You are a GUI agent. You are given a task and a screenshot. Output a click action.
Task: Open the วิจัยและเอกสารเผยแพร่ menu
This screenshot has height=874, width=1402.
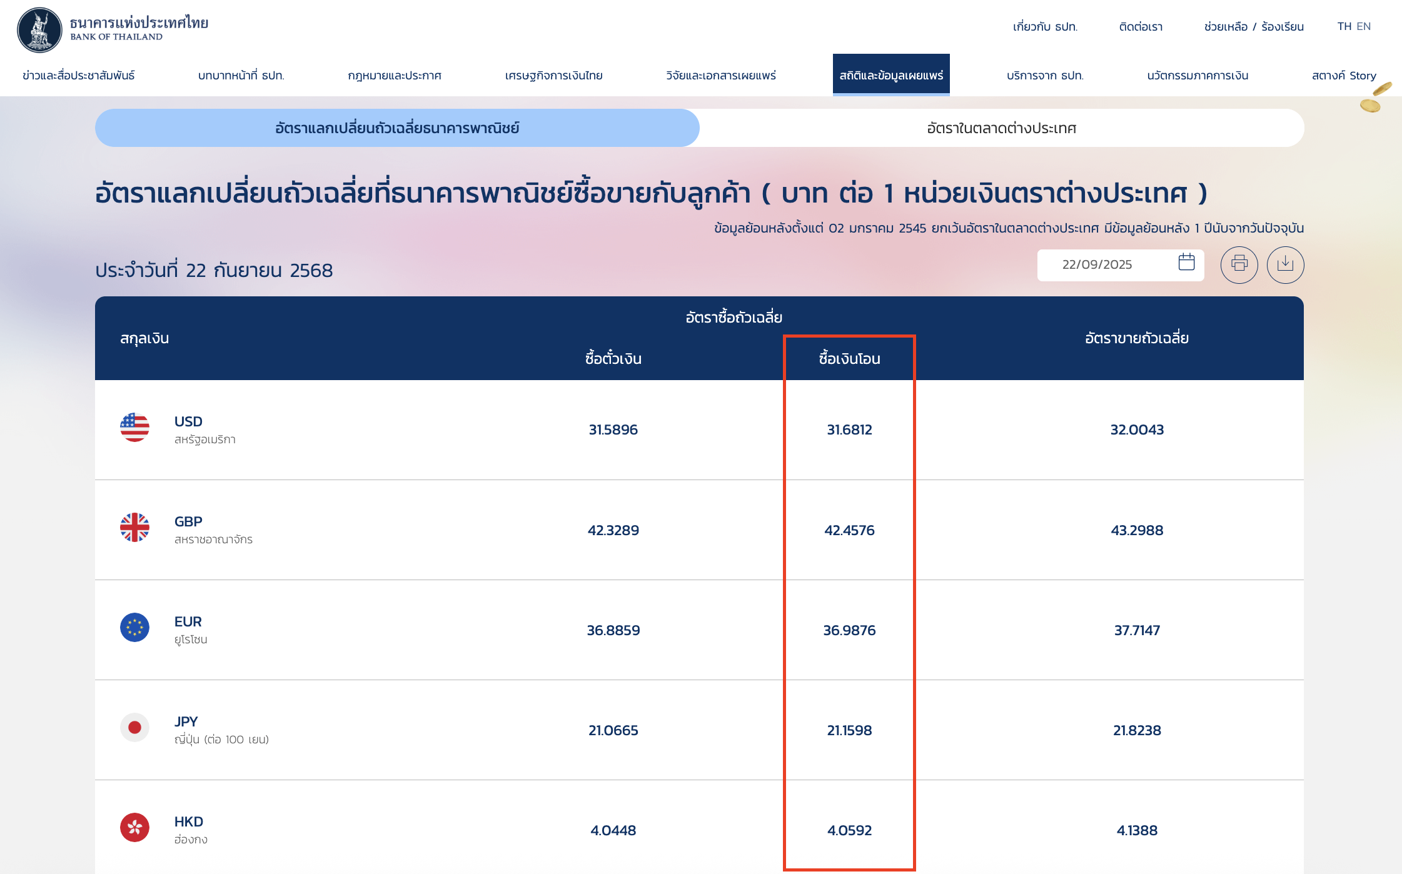click(720, 75)
